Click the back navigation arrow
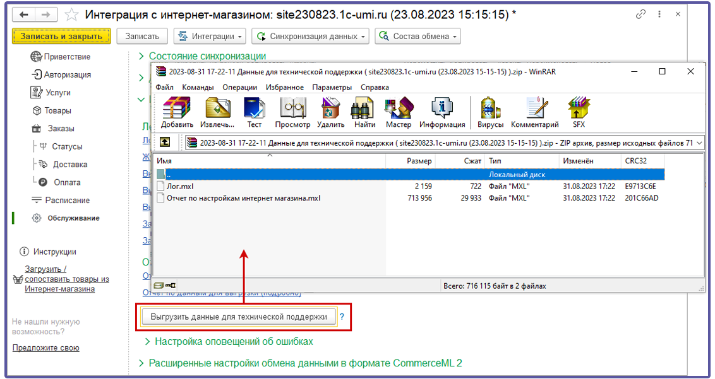Viewport: 715px width, 379px height. pyautogui.click(x=24, y=15)
